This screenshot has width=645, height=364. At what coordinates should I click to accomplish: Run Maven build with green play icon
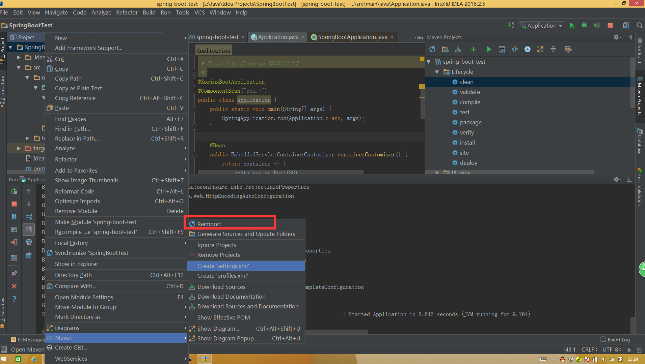click(x=489, y=50)
